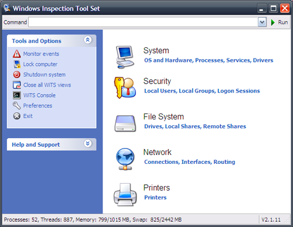Open the Interfaces link

[x=196, y=162]
